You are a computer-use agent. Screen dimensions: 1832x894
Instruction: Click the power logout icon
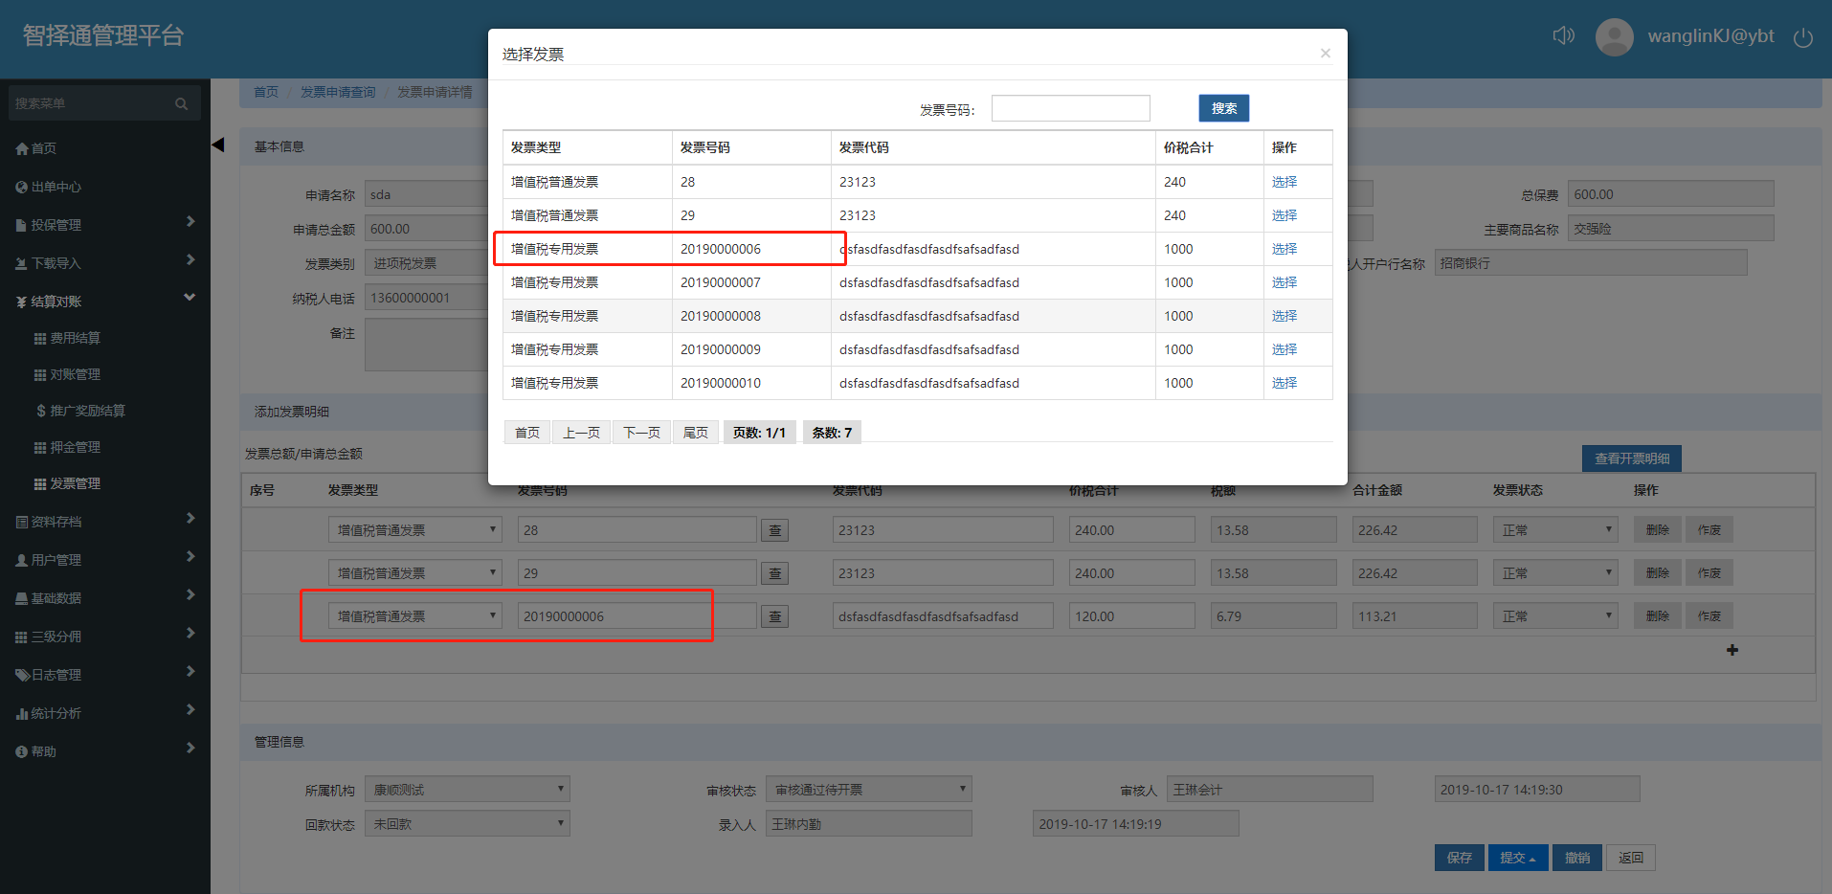click(x=1802, y=38)
